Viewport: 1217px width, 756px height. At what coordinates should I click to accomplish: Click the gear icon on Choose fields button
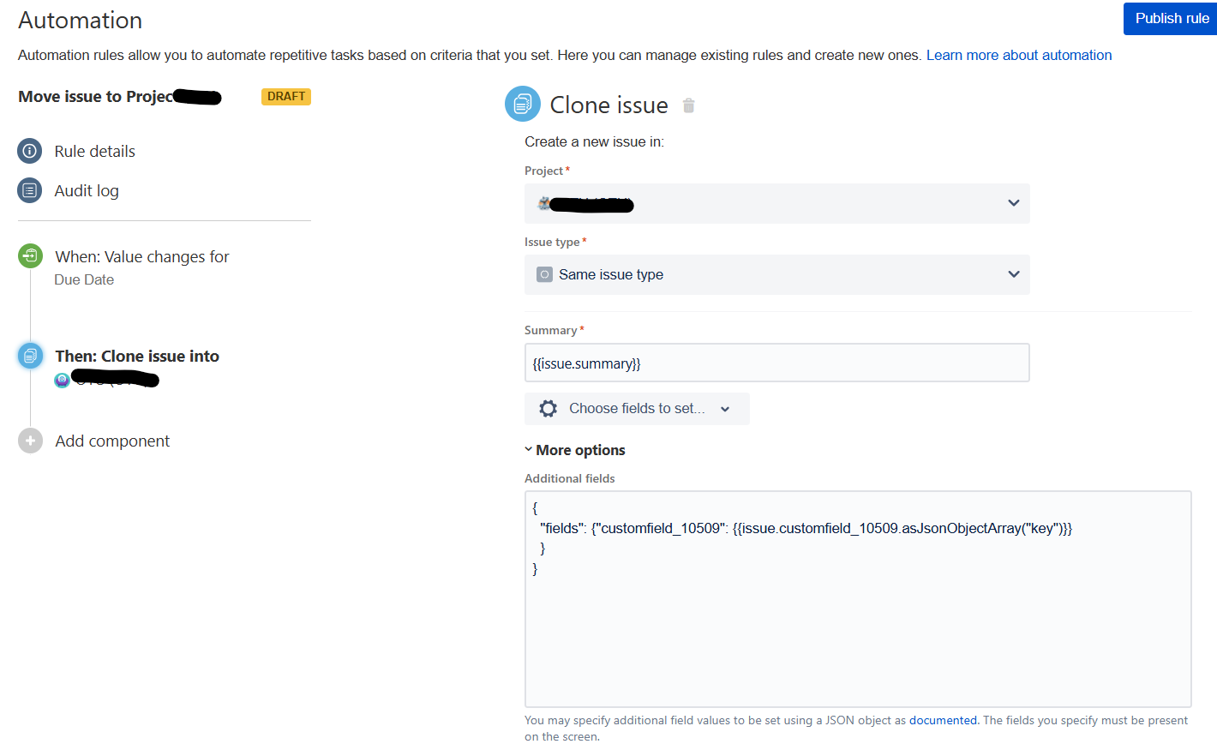click(x=548, y=409)
